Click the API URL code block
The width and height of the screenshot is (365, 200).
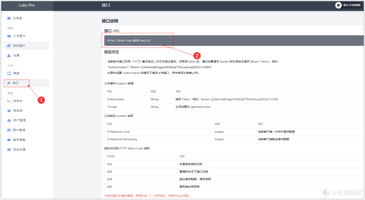pyautogui.click(x=233, y=40)
